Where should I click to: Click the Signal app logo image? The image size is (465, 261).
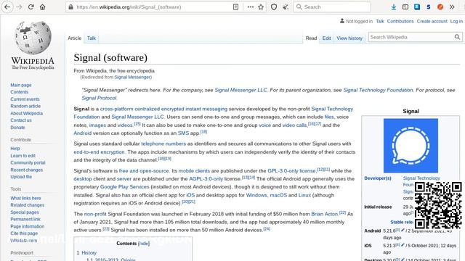[411, 146]
